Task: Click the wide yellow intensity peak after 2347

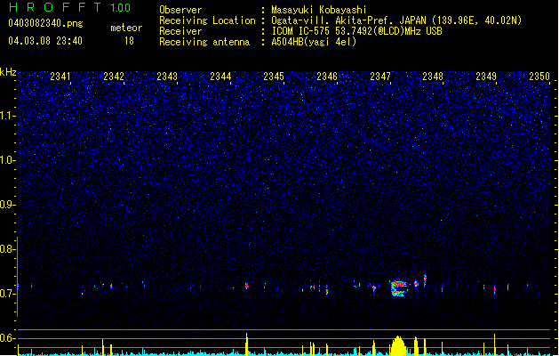Action: (398, 345)
